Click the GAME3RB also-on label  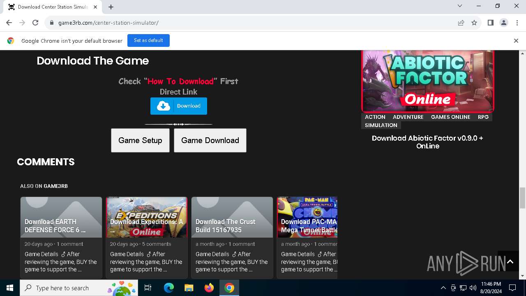click(55, 186)
